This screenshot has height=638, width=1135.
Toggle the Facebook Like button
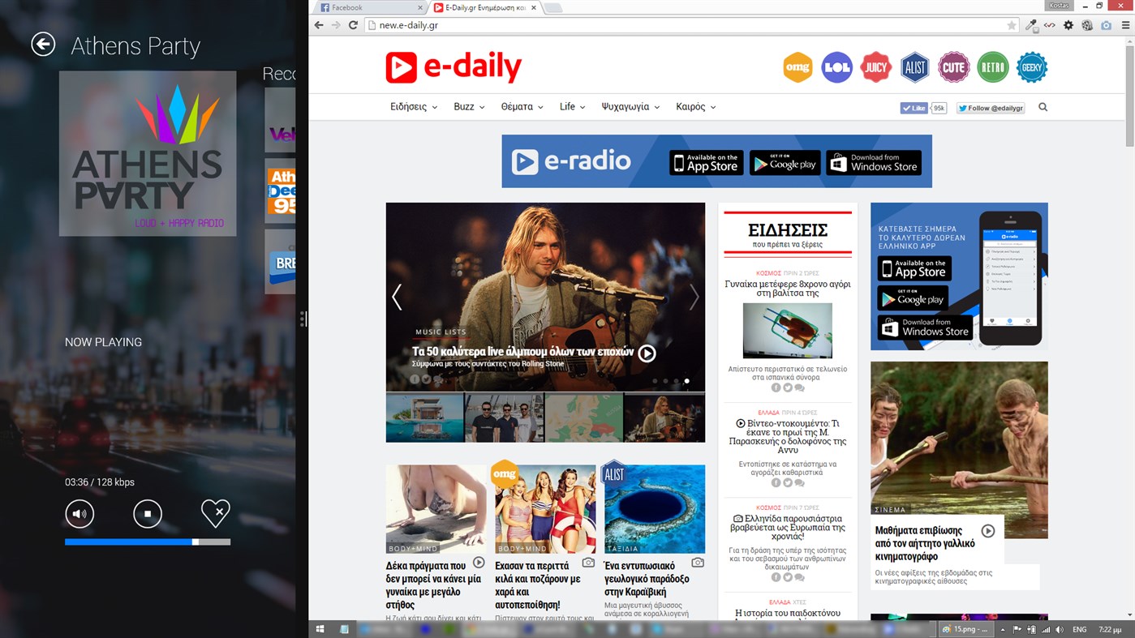click(913, 107)
